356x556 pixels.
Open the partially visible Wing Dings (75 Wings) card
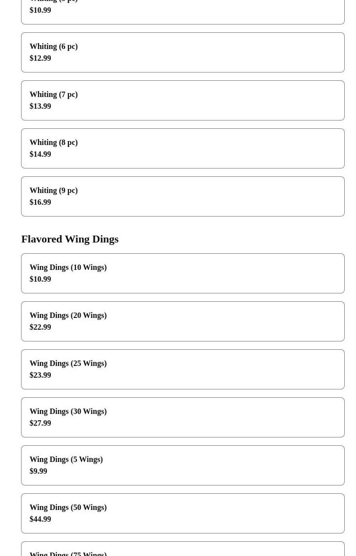click(x=182, y=549)
